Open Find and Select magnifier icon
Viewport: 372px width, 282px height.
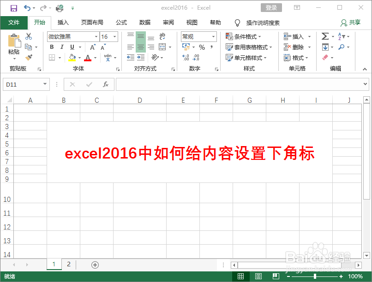342,47
